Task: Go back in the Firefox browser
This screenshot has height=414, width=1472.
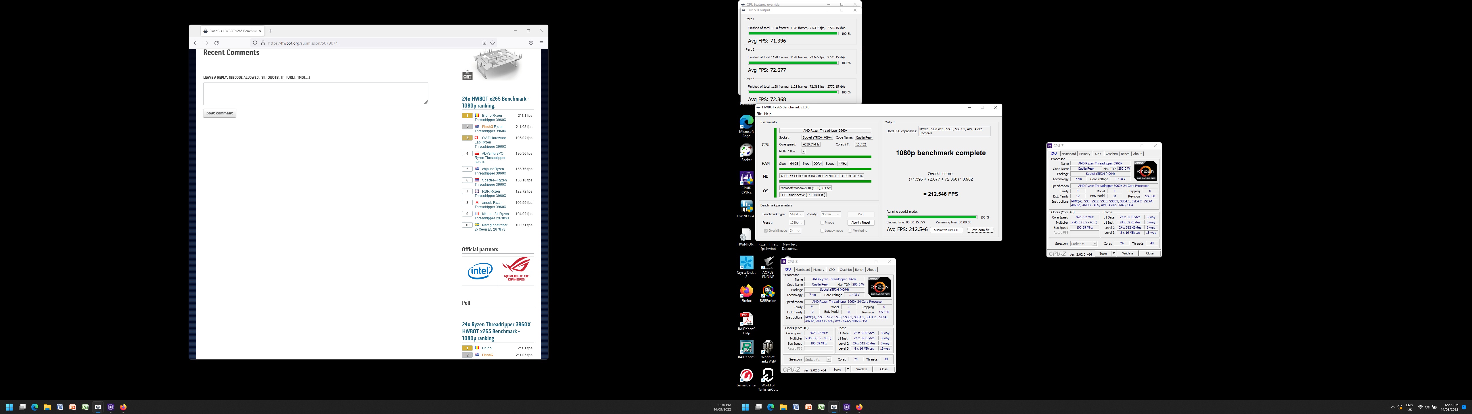Action: coord(195,43)
